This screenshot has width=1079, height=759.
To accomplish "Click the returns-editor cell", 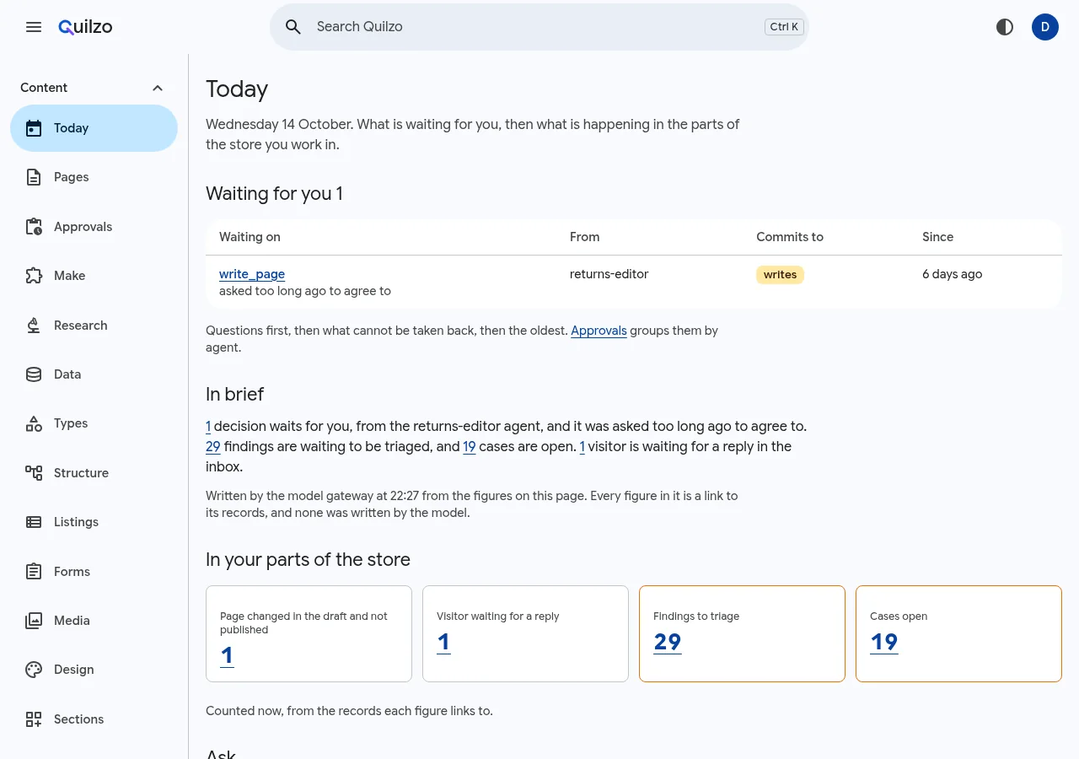I will click(609, 274).
